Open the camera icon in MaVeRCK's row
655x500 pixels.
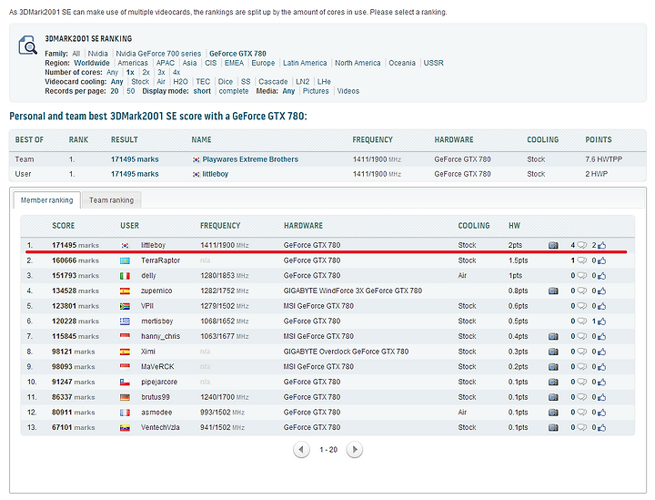point(553,367)
